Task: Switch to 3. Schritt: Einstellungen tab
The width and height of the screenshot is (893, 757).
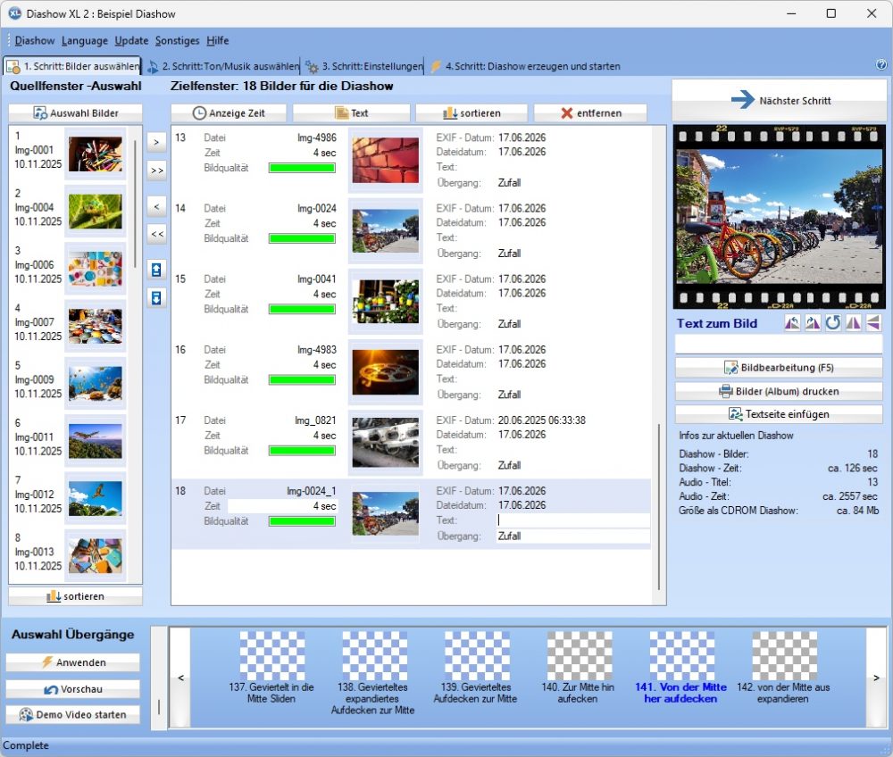Action: [364, 66]
